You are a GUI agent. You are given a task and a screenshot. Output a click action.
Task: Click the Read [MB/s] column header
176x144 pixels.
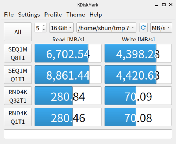(x=68, y=39)
